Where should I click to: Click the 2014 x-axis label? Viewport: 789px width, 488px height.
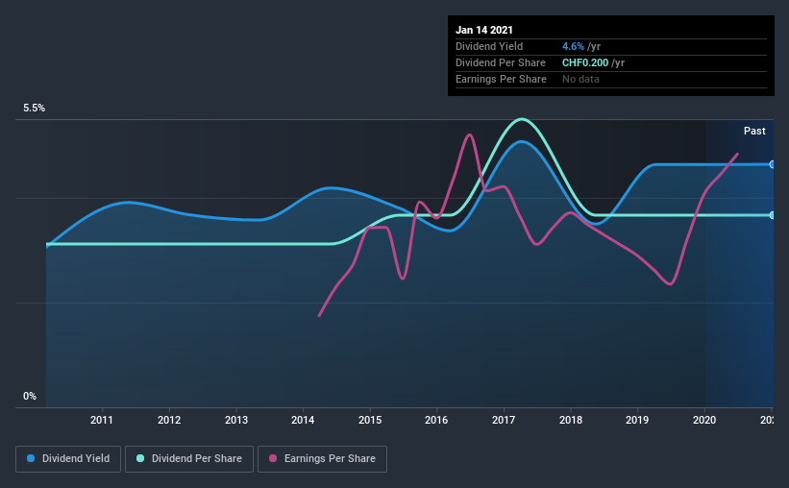pyautogui.click(x=303, y=420)
